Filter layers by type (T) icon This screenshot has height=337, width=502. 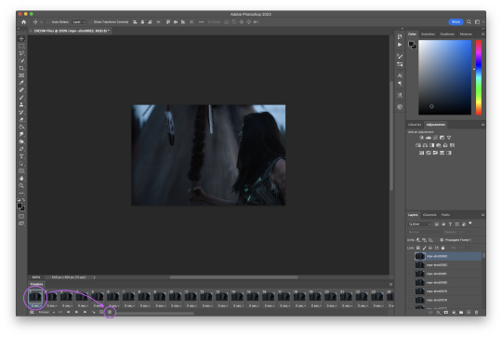pyautogui.click(x=450, y=224)
